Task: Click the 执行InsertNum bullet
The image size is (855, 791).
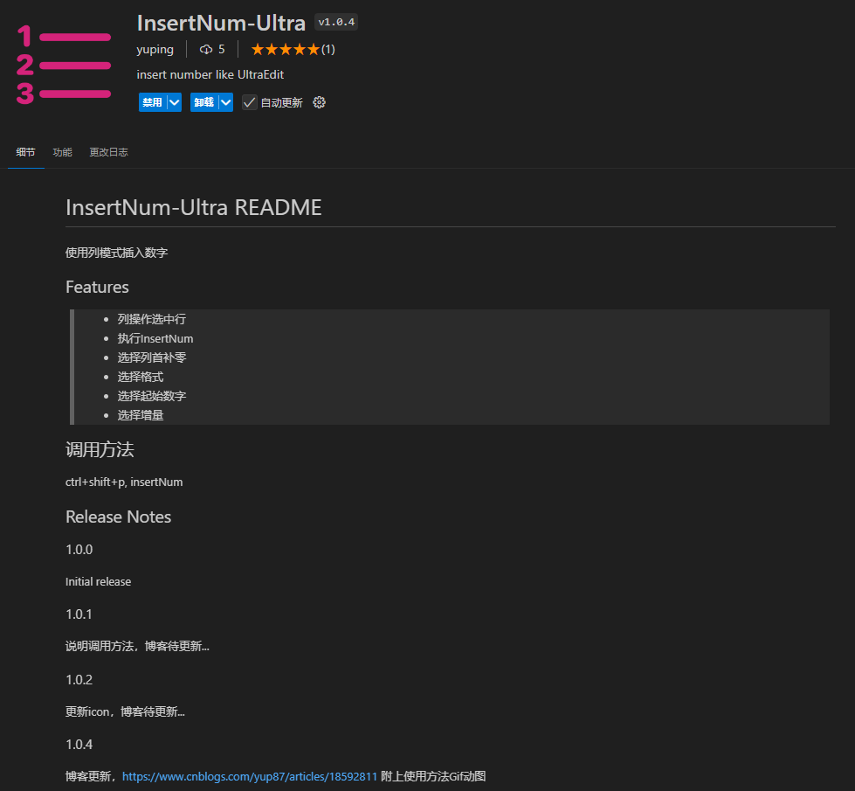Action: click(155, 338)
